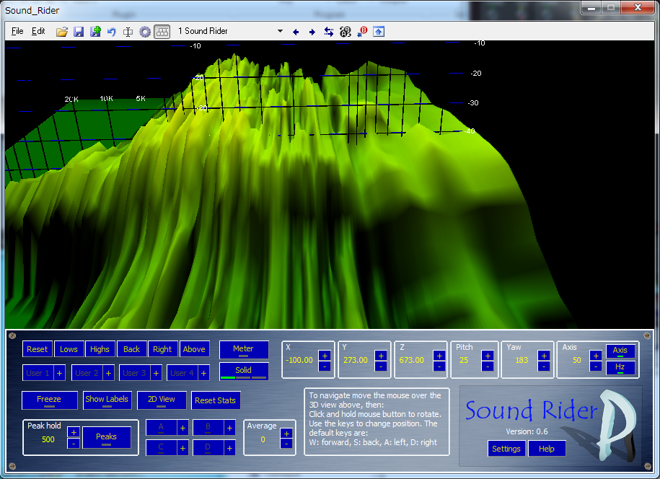Go to previous preset with left arrow
The image size is (660, 479).
[x=296, y=32]
